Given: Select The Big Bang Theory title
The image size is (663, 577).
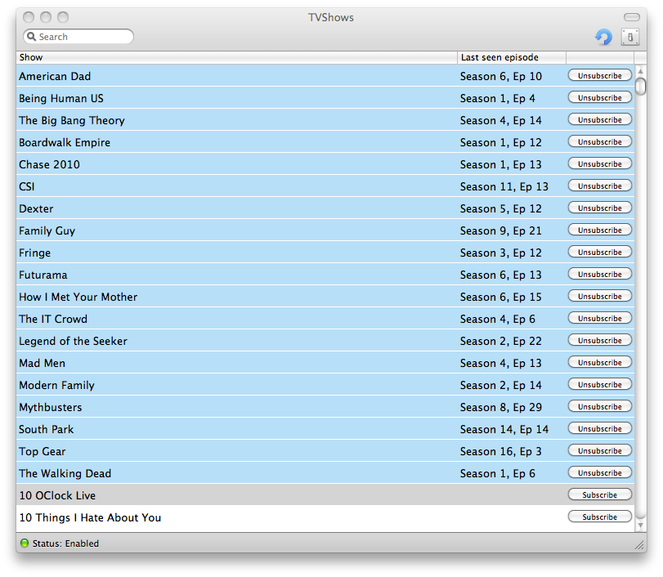Looking at the screenshot, I should [71, 120].
